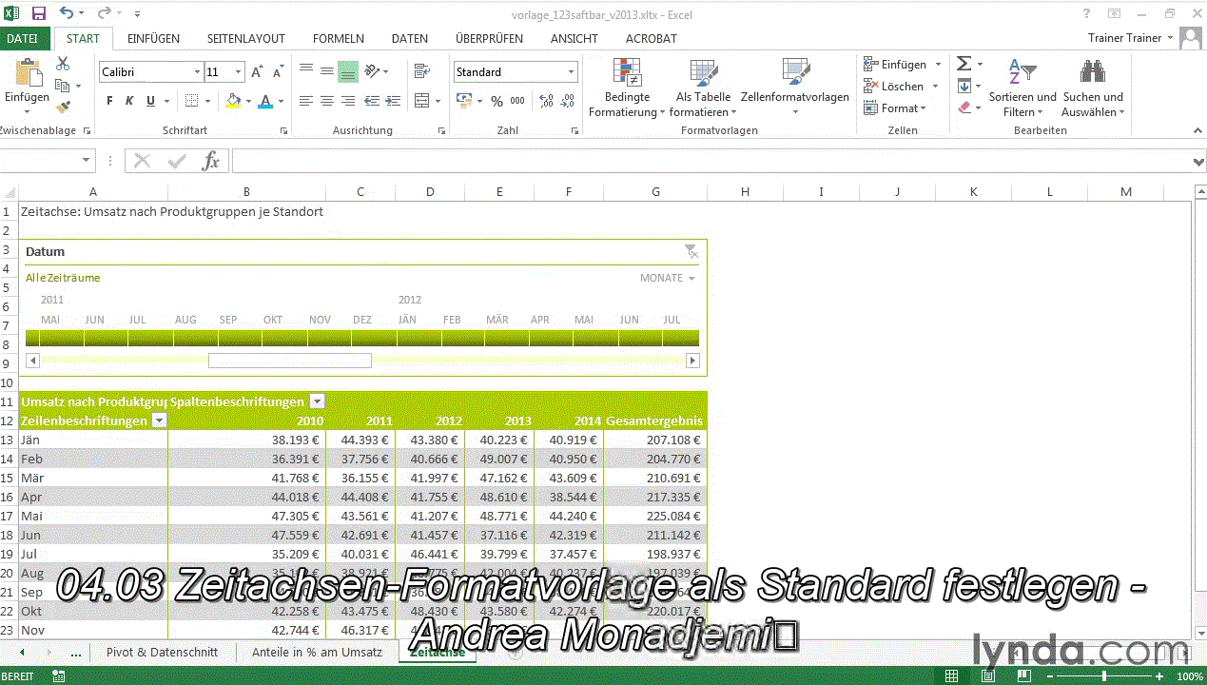The height and width of the screenshot is (685, 1207).
Task: Clear the Datum timeline filter icon
Action: coord(691,251)
